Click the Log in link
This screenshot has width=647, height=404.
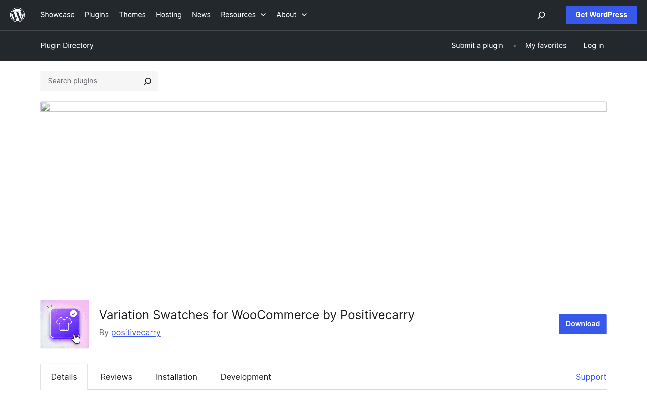(594, 46)
